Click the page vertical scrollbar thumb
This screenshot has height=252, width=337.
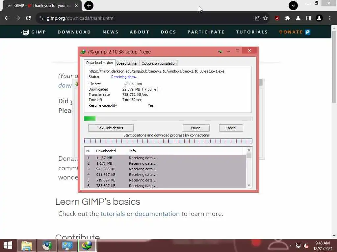pos(334,67)
